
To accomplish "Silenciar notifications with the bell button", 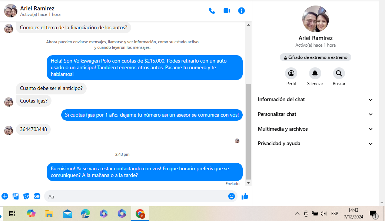I will click(315, 73).
